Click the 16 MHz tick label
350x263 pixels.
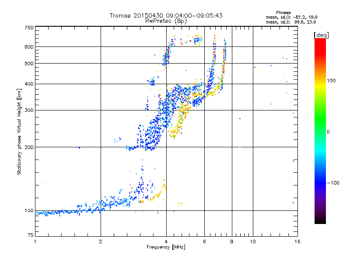(297, 242)
